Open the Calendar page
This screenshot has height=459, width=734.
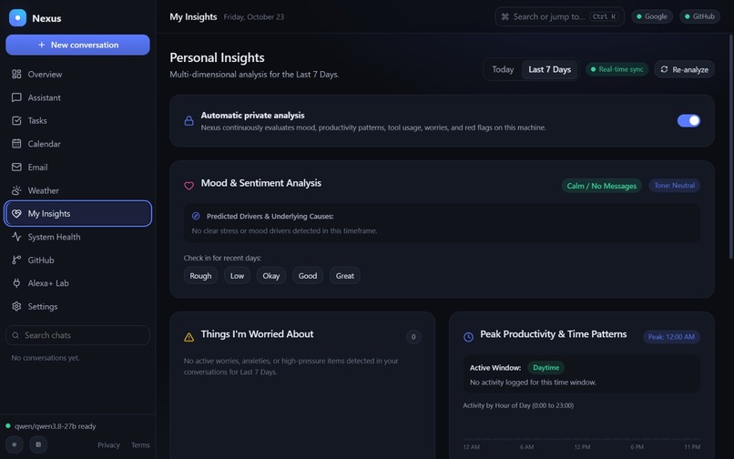point(77,144)
